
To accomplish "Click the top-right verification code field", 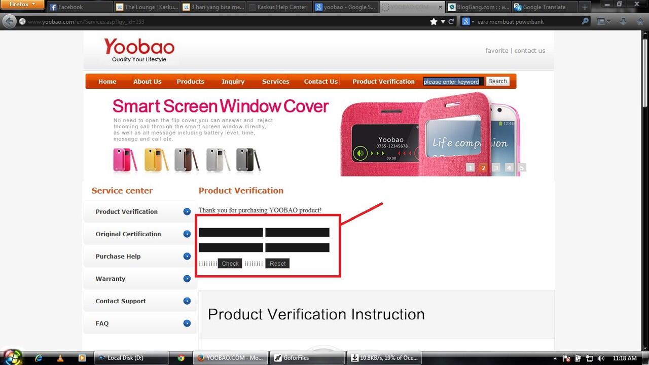I will click(x=297, y=233).
